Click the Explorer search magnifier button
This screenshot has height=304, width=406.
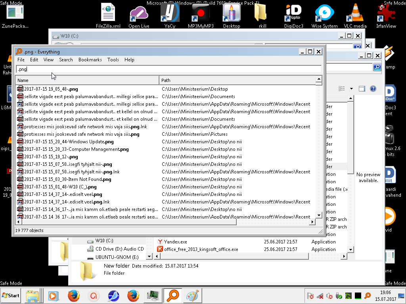pyautogui.click(x=377, y=67)
